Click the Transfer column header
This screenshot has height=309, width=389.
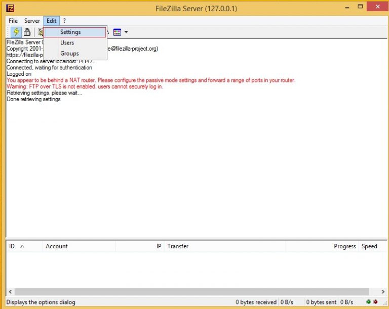click(178, 246)
